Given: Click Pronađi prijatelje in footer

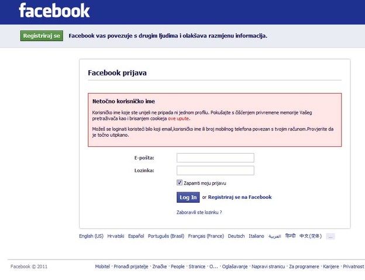Looking at the screenshot, I should (x=131, y=267).
